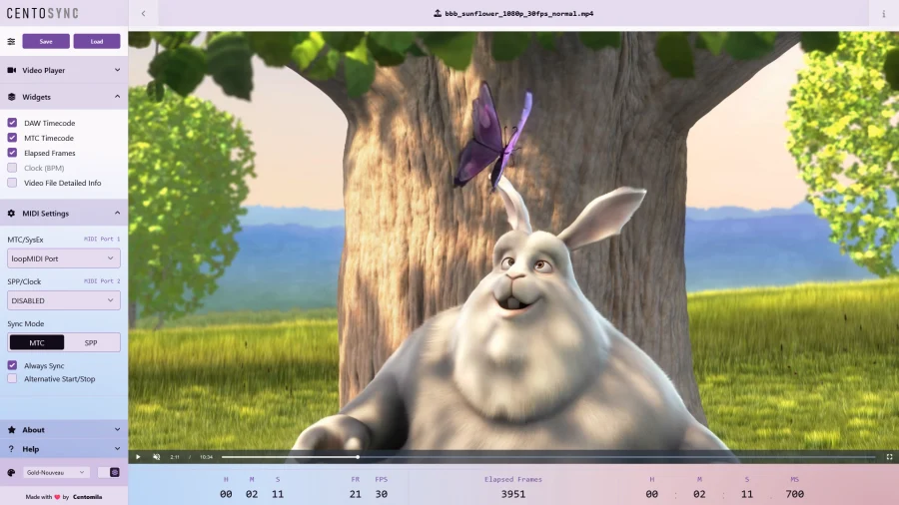Expand the Video Player section chevron
Image resolution: width=899 pixels, height=505 pixels.
coord(117,70)
